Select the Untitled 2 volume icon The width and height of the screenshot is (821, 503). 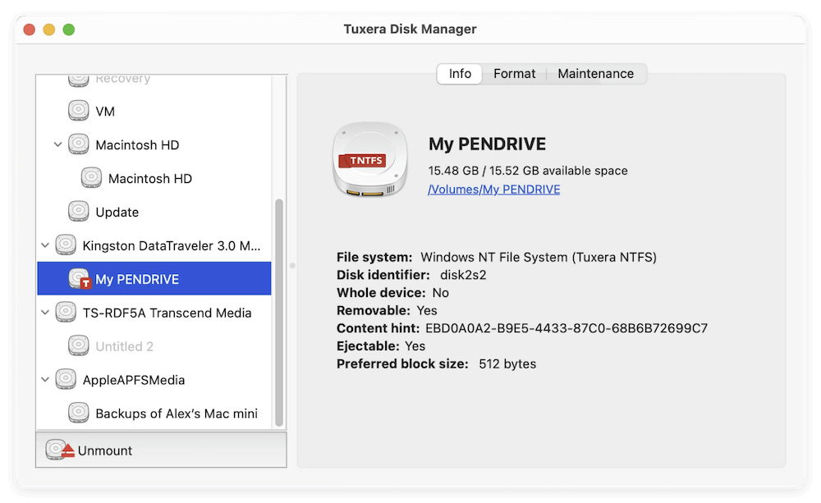coord(79,345)
